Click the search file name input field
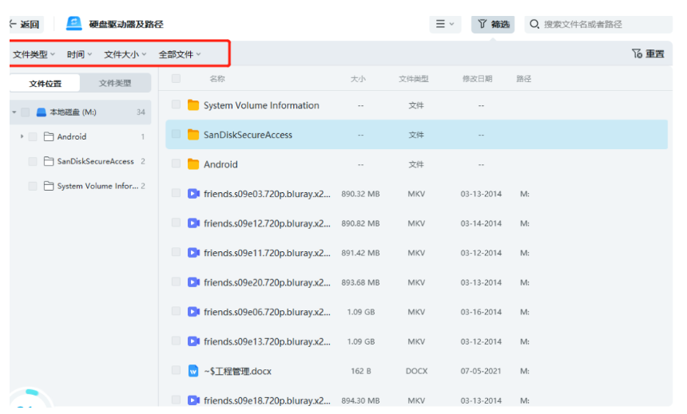This screenshot has height=414, width=687. [605, 25]
